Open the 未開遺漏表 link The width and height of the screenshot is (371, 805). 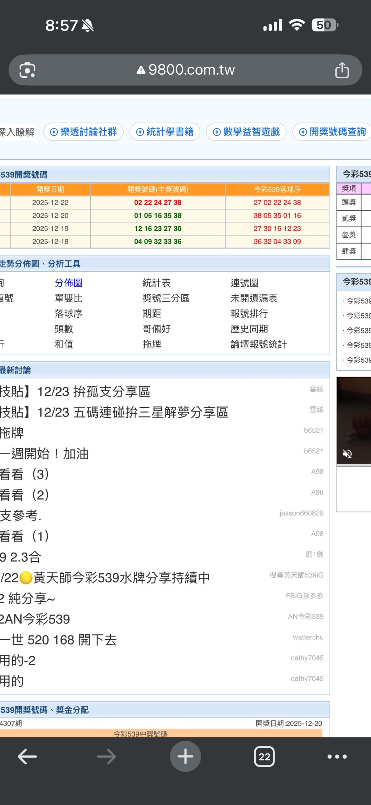click(254, 298)
